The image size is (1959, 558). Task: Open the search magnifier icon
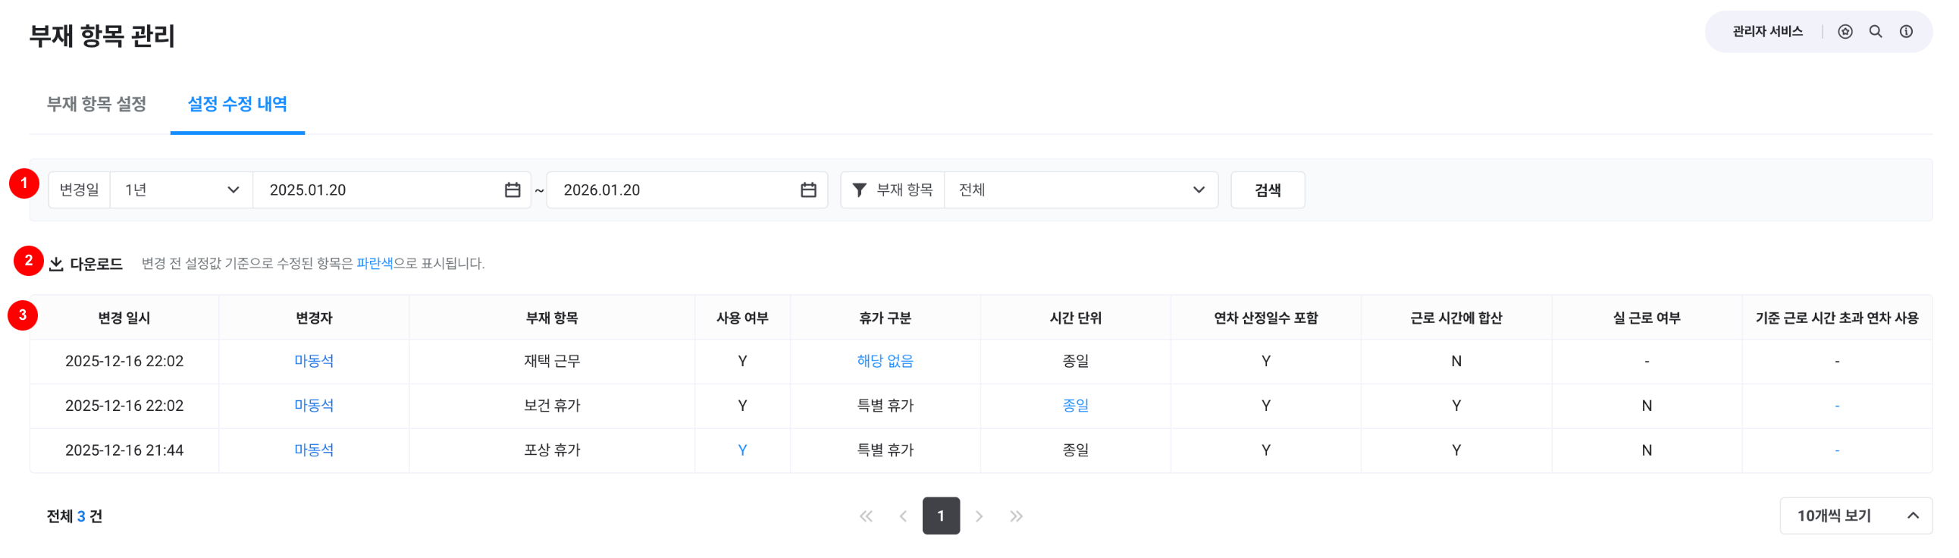click(1876, 32)
